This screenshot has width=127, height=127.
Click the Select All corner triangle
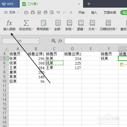click(x=6, y=49)
